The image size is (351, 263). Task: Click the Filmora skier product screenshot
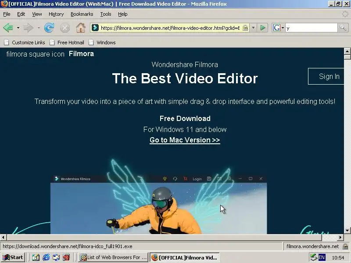(158, 205)
